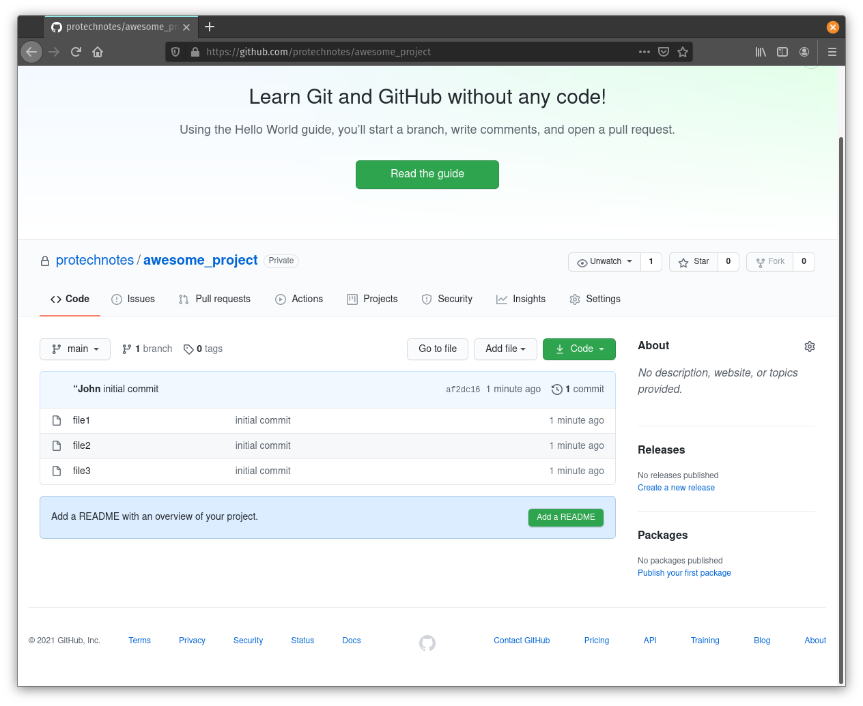Open the footer Terms link

[x=139, y=641]
